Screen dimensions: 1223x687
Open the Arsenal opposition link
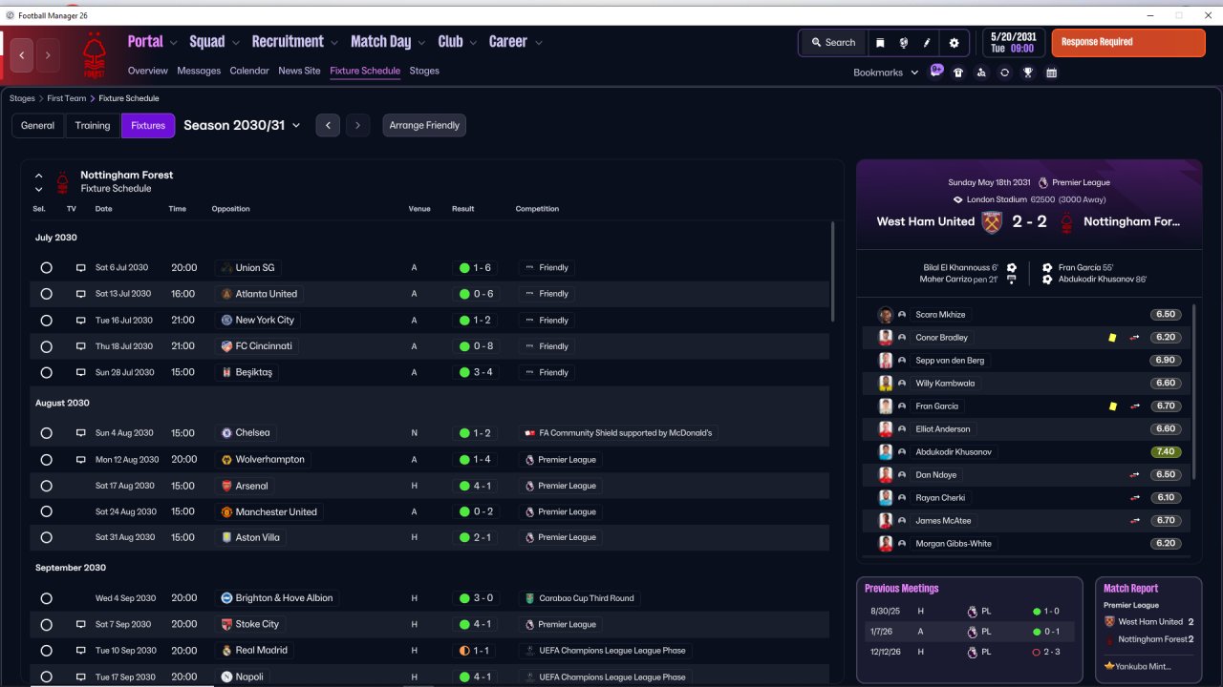(x=245, y=486)
